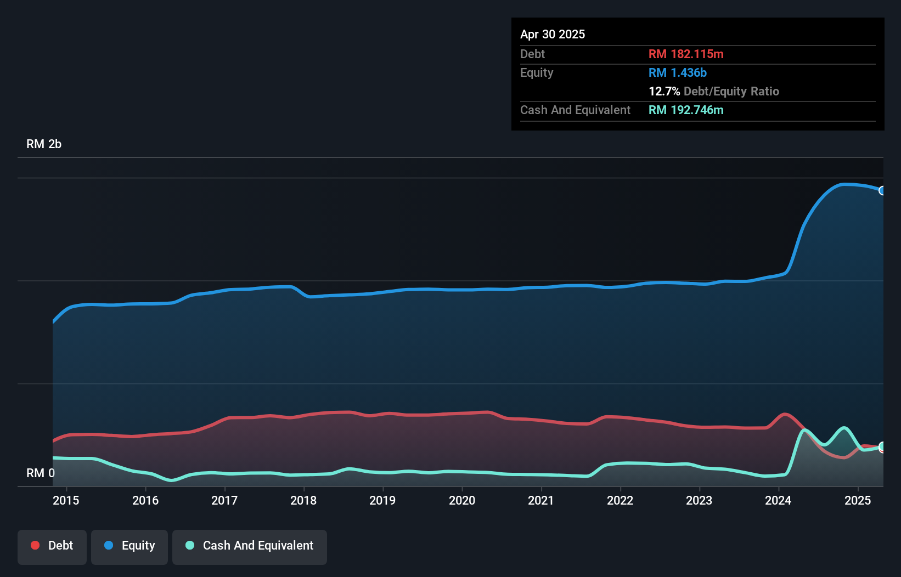Select the 2020 year label on the axis
The width and height of the screenshot is (901, 577).
tap(463, 500)
